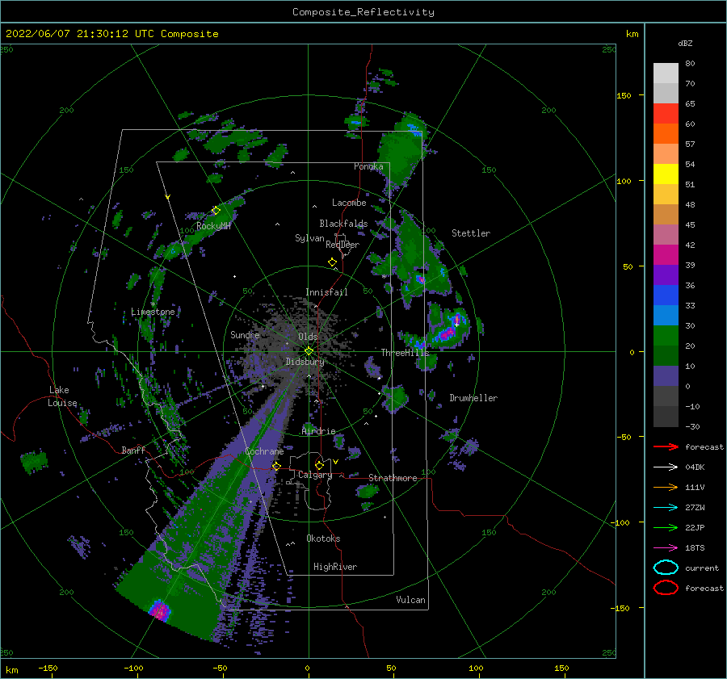The image size is (727, 679).
Task: Click the 2022/06/07 21:30:12 UTC timestamp
Action: coord(111,34)
